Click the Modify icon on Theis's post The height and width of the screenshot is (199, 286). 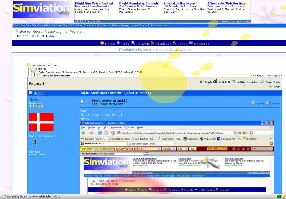pyautogui.click(x=268, y=103)
